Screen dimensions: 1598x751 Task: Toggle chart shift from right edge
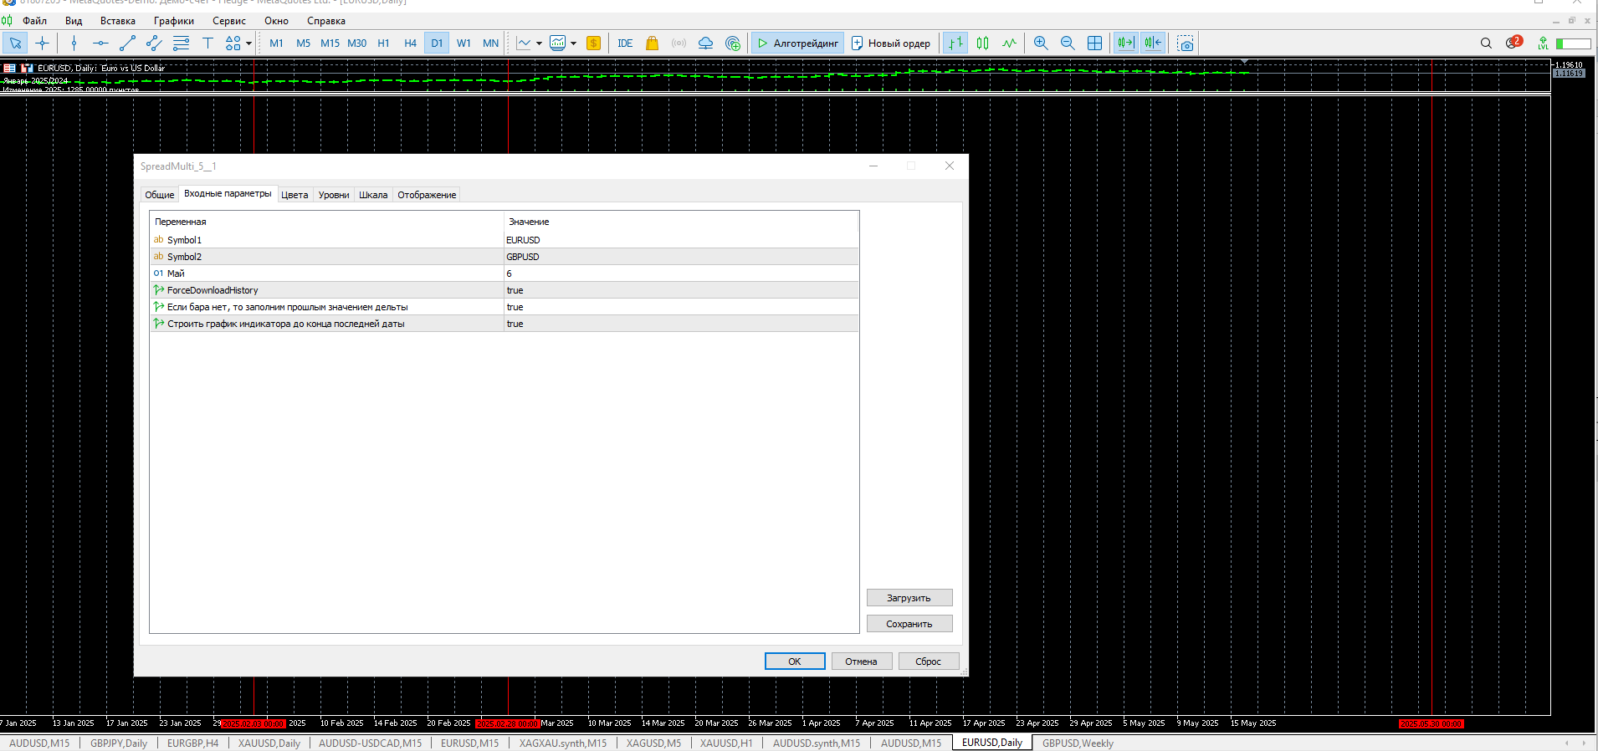coord(1154,43)
